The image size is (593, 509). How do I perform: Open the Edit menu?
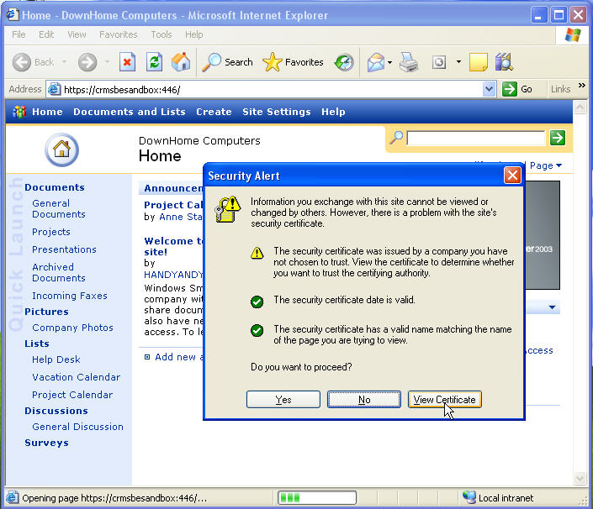[x=46, y=34]
